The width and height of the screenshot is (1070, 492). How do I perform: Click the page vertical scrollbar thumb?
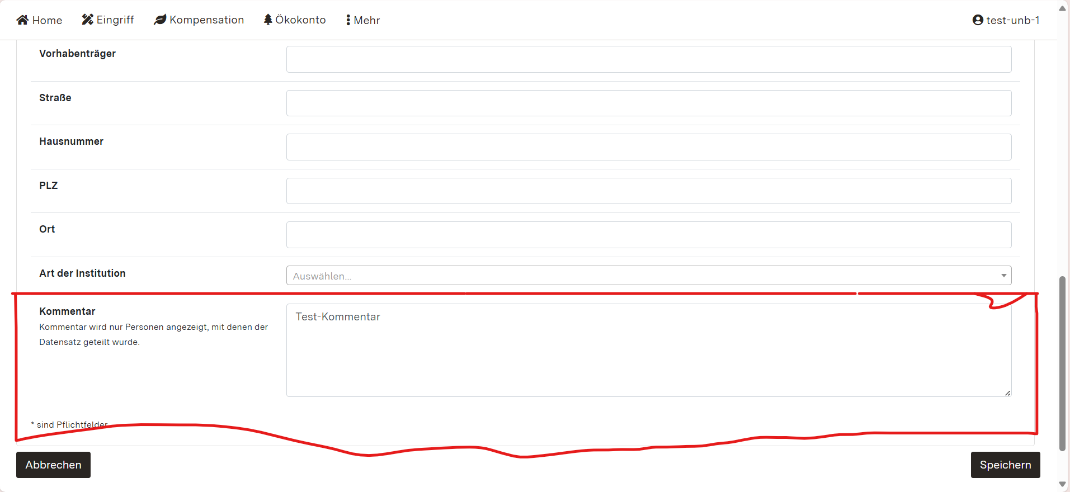(x=1062, y=363)
